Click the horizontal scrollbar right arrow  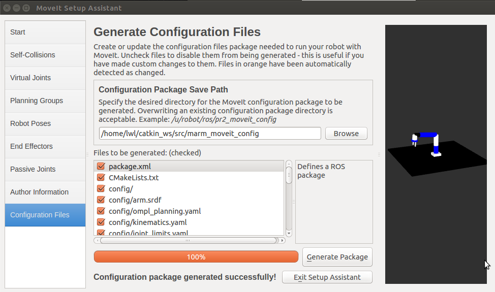tap(282, 240)
